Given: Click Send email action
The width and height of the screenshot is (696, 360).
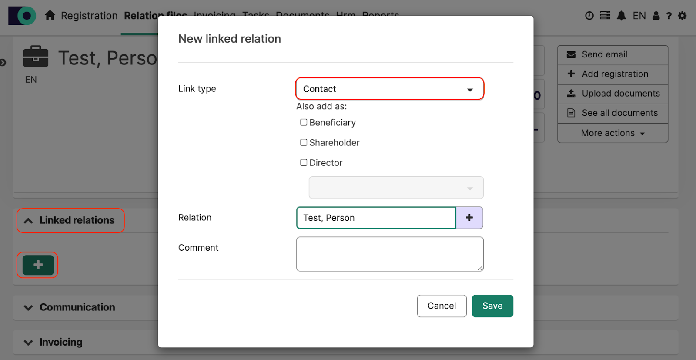Looking at the screenshot, I should point(612,55).
